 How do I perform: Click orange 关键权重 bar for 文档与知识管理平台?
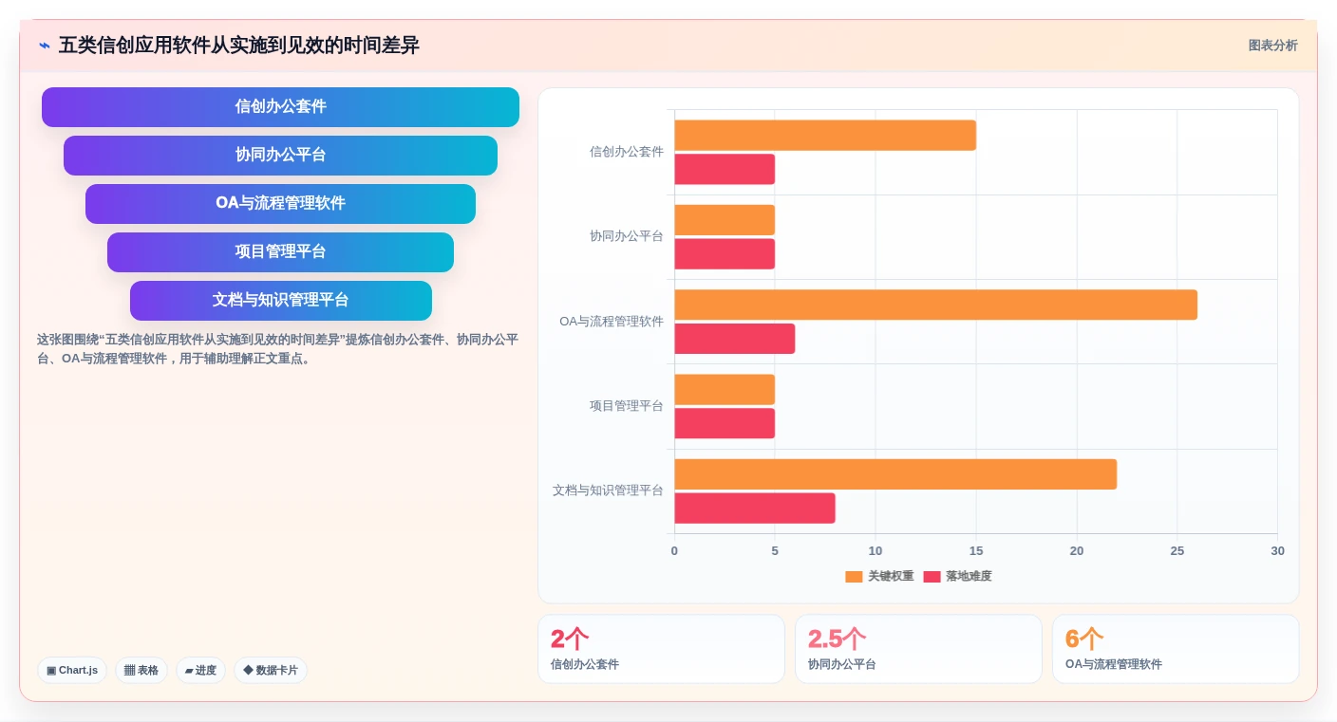coord(895,474)
